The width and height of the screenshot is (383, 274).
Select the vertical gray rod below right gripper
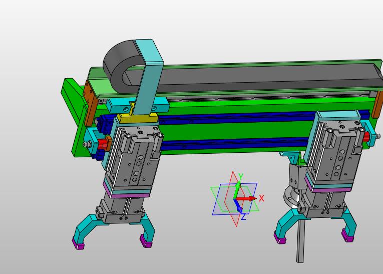click(x=300, y=241)
